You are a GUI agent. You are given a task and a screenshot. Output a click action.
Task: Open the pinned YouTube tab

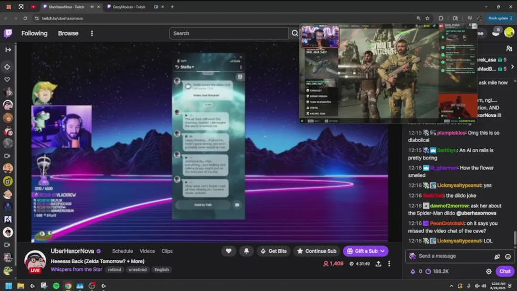[x=33, y=7]
